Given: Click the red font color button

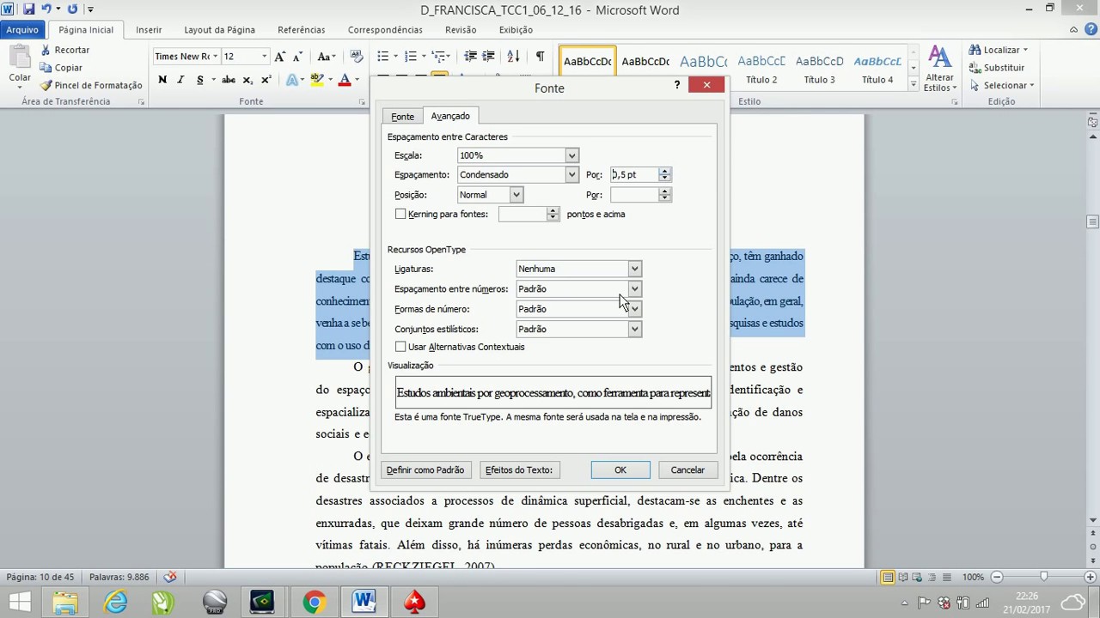Looking at the screenshot, I should click(x=345, y=80).
